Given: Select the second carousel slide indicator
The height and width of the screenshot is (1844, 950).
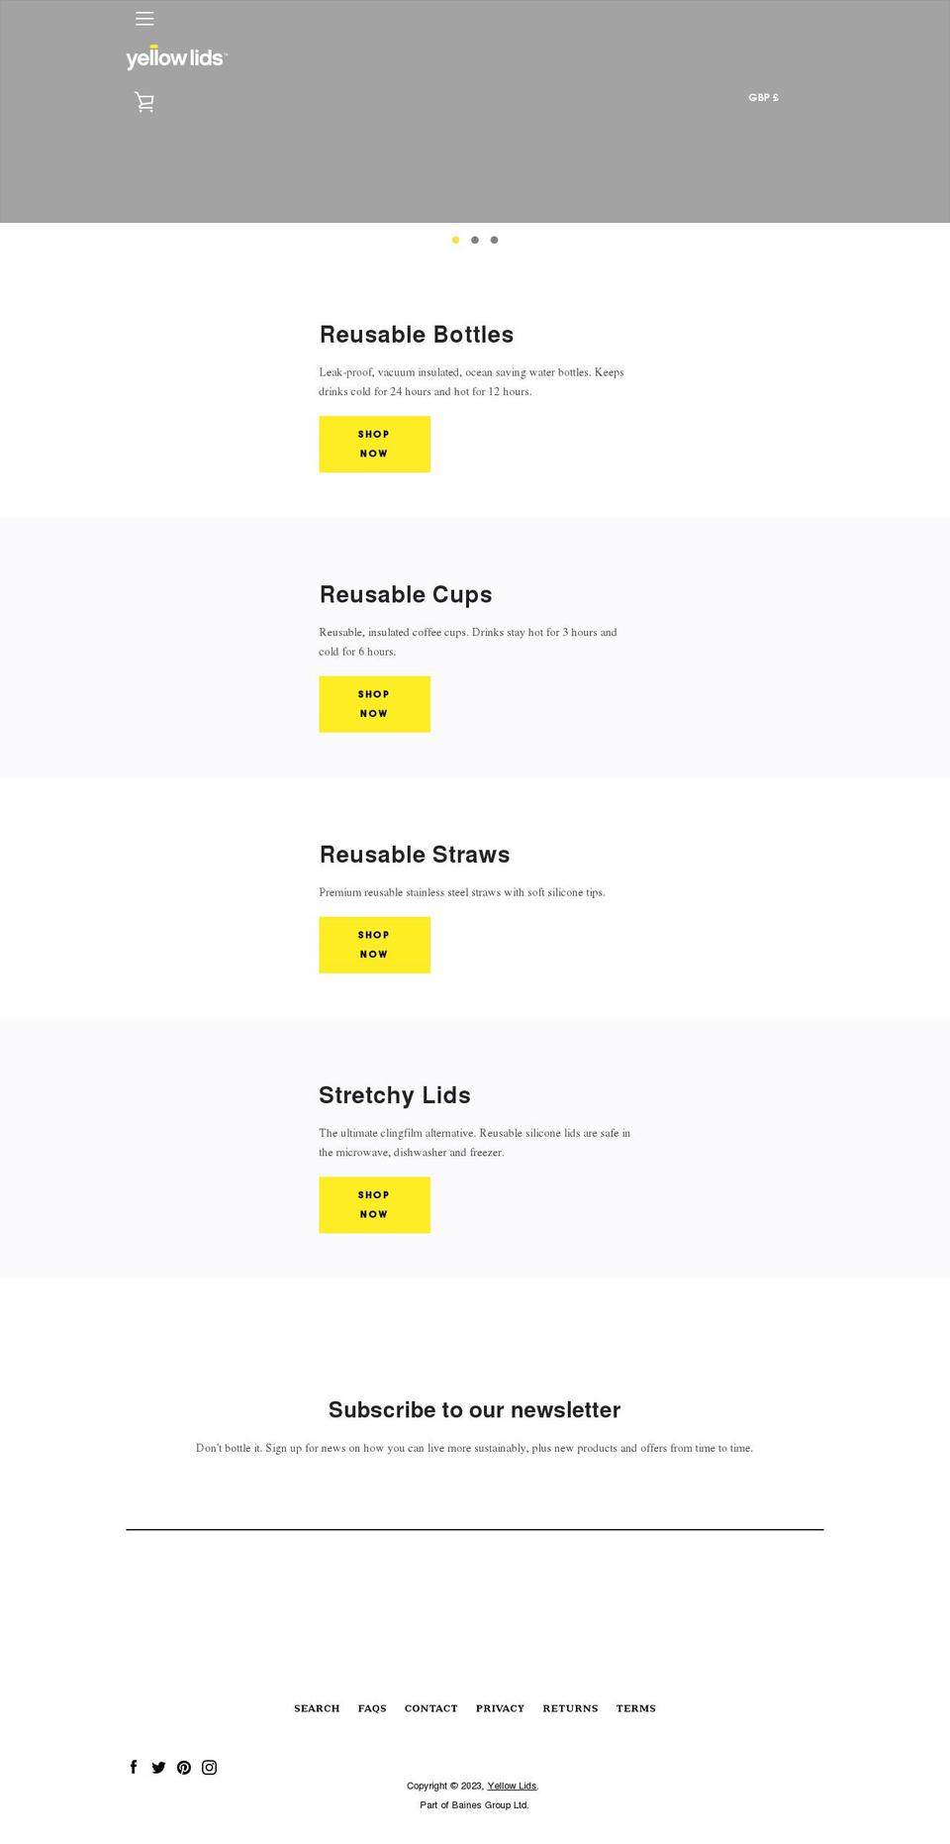Looking at the screenshot, I should [474, 240].
